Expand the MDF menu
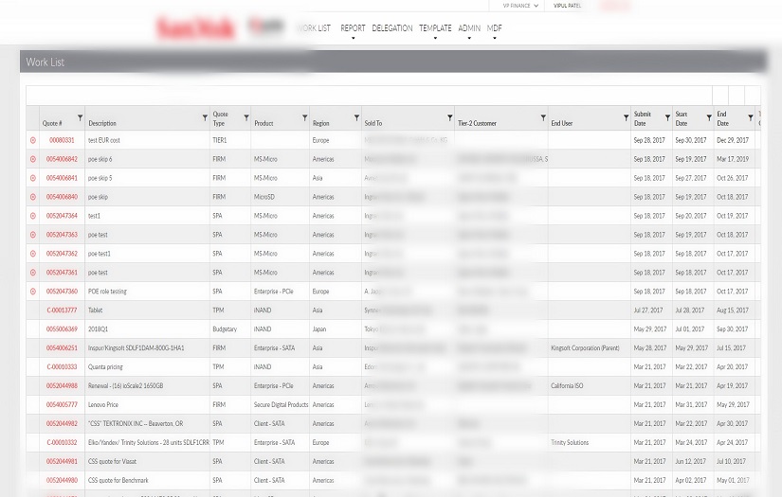Image resolution: width=782 pixels, height=497 pixels. click(494, 28)
